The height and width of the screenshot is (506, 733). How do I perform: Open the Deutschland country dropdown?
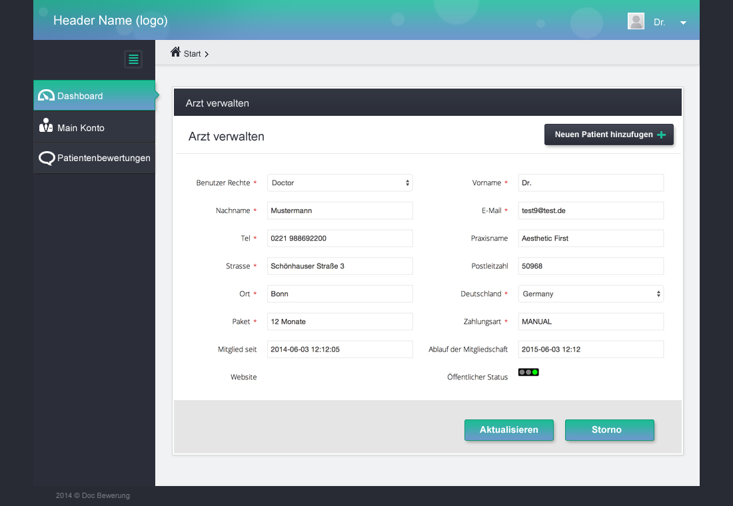pos(590,294)
